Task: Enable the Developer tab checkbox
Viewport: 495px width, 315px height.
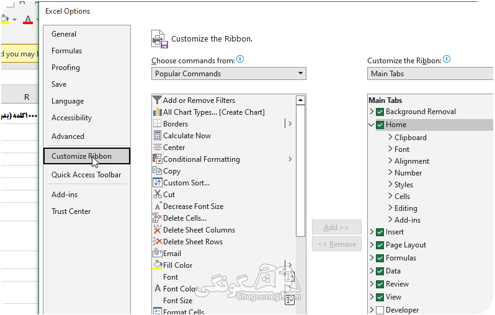Action: click(380, 310)
